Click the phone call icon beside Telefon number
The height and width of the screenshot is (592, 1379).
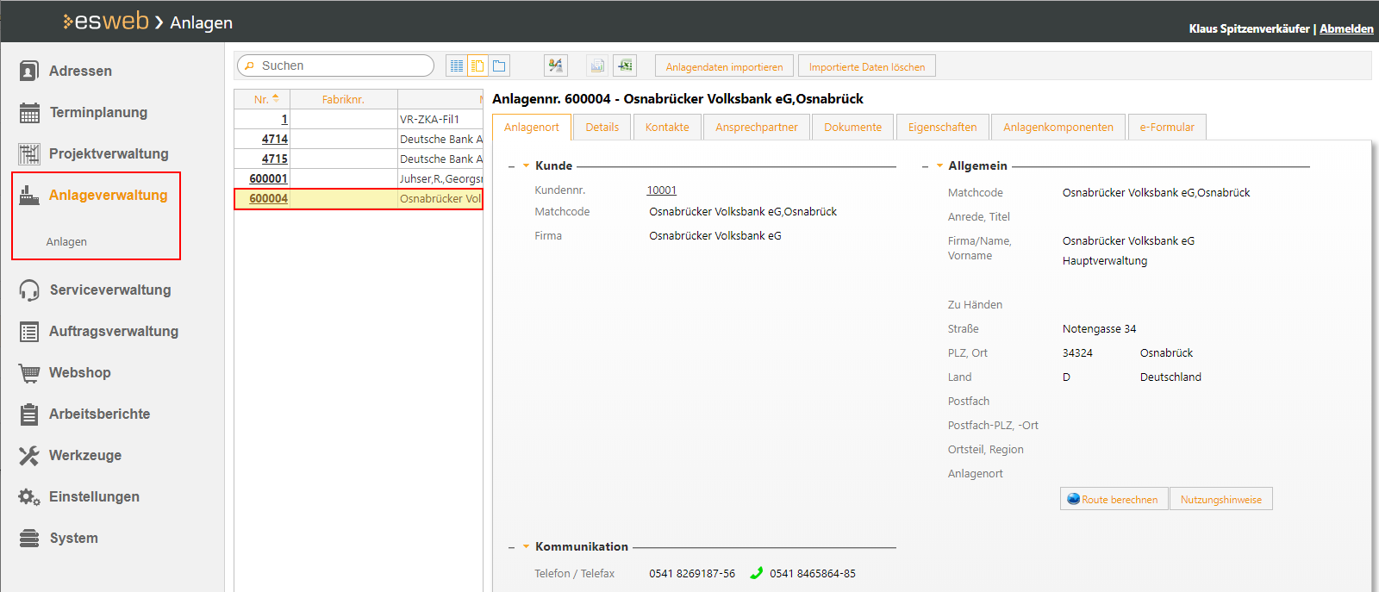tap(756, 573)
